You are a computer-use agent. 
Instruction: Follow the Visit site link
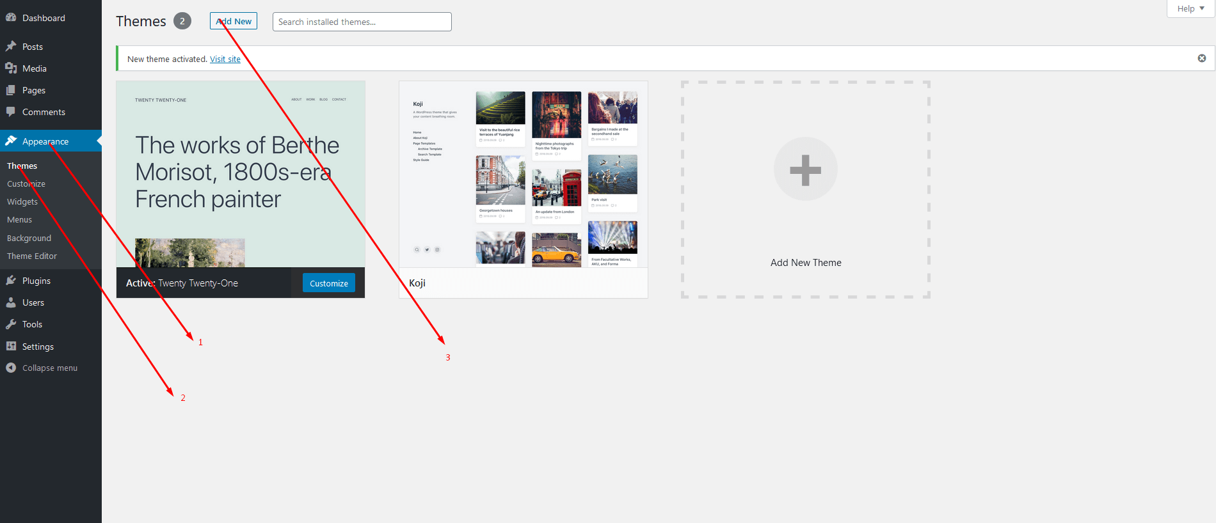pos(225,59)
